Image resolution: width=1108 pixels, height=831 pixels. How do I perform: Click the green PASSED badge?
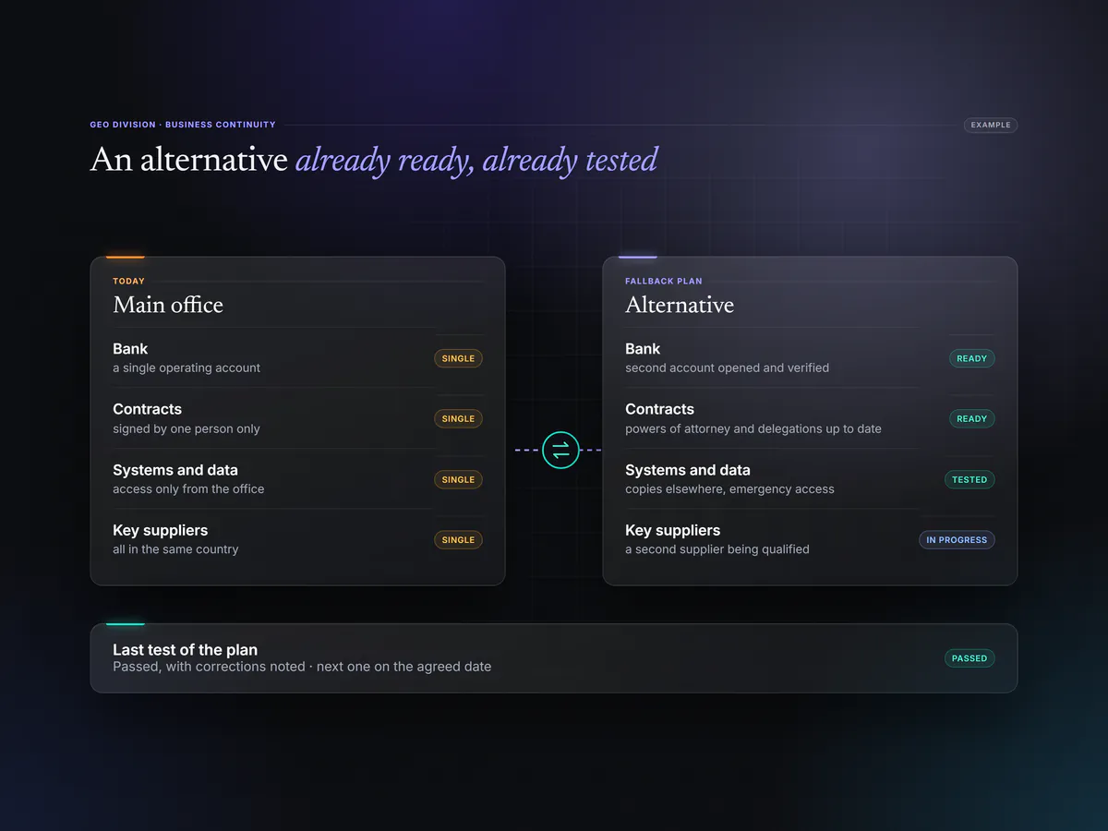click(x=969, y=658)
